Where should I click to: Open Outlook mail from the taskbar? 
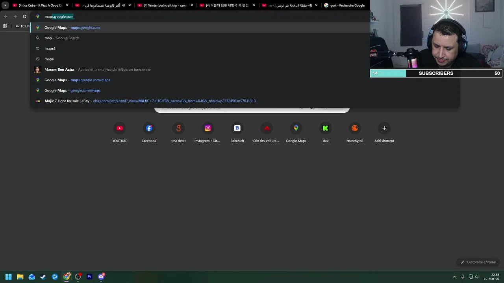click(x=31, y=277)
